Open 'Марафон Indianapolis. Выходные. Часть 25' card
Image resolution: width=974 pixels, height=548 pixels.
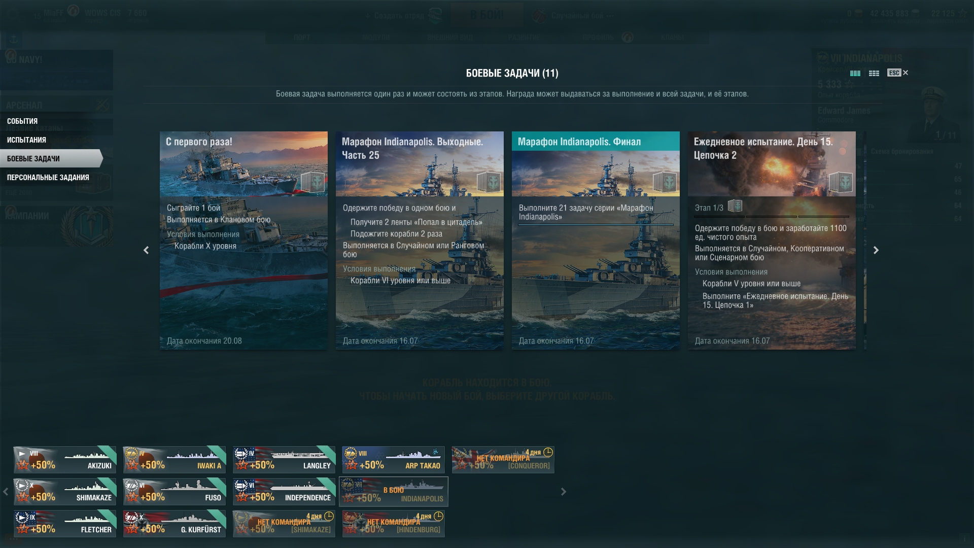pyautogui.click(x=420, y=240)
